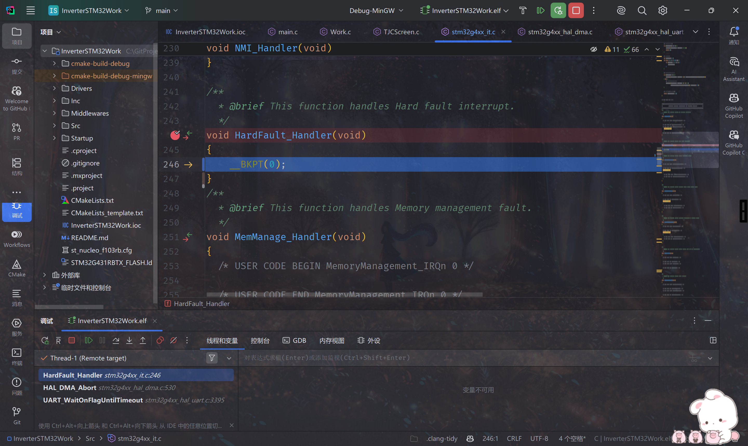
Task: Open the AI Assistant panel
Action: [733, 68]
